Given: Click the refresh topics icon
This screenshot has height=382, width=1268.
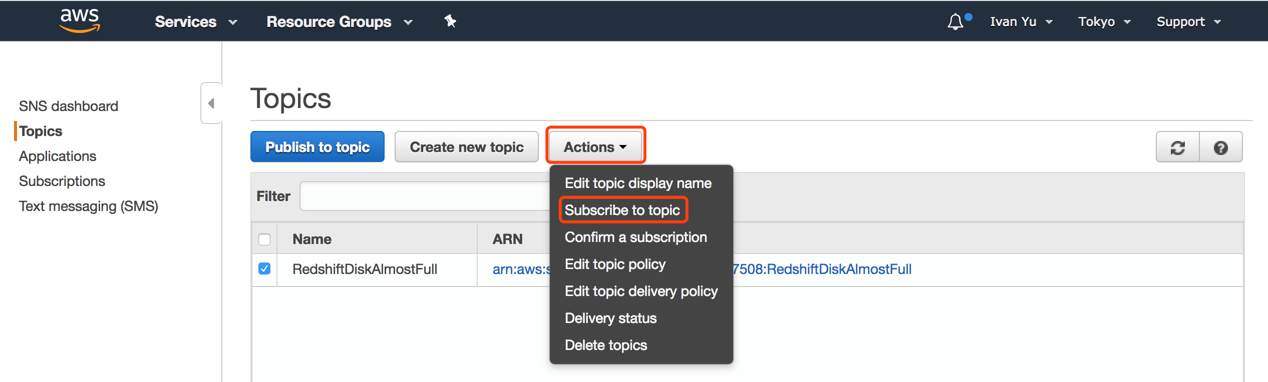Looking at the screenshot, I should point(1177,147).
